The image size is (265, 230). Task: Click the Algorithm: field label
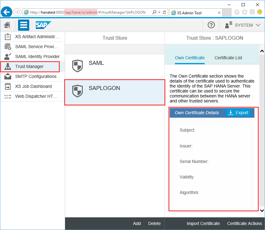[x=189, y=192]
